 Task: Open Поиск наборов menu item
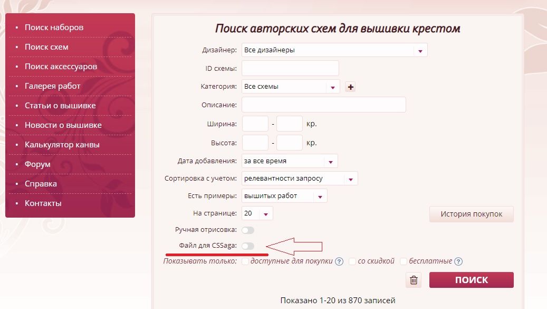coord(54,27)
